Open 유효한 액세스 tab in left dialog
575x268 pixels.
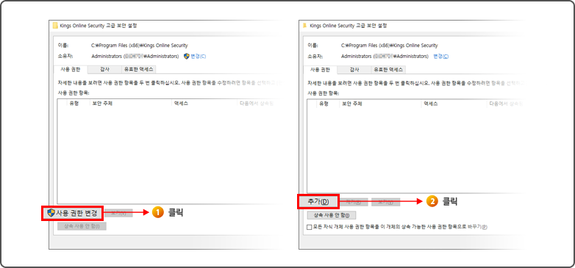click(x=139, y=69)
